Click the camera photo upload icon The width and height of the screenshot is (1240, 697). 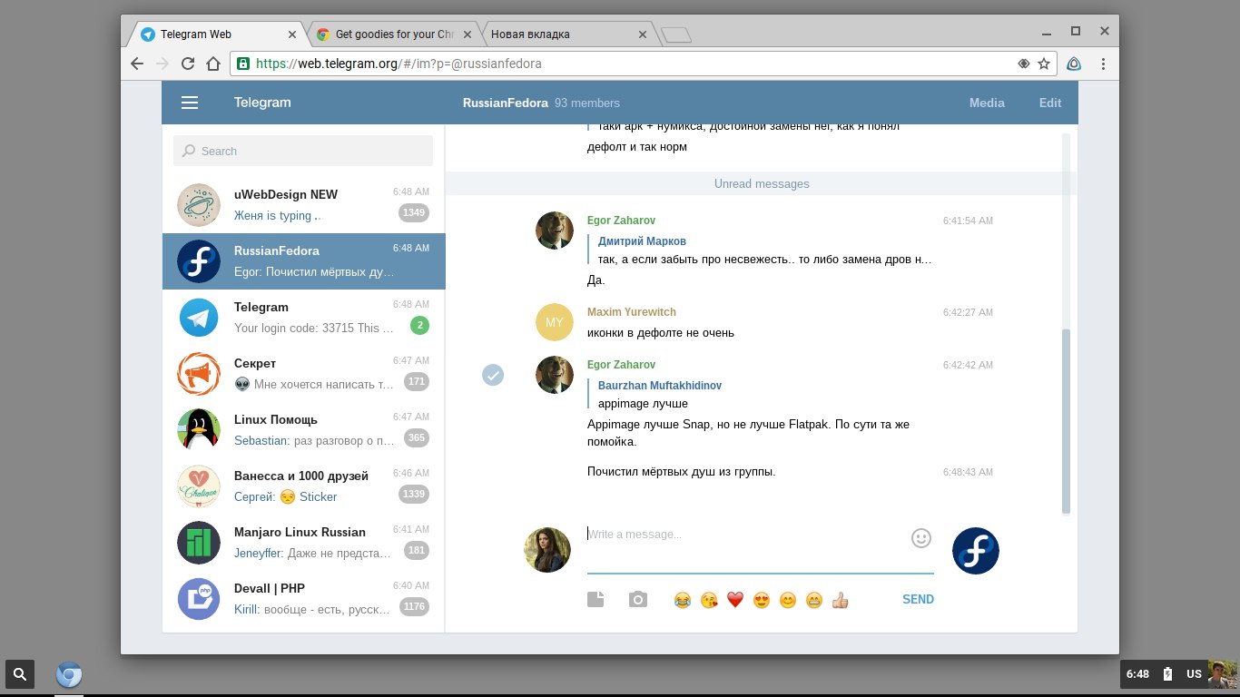point(638,599)
